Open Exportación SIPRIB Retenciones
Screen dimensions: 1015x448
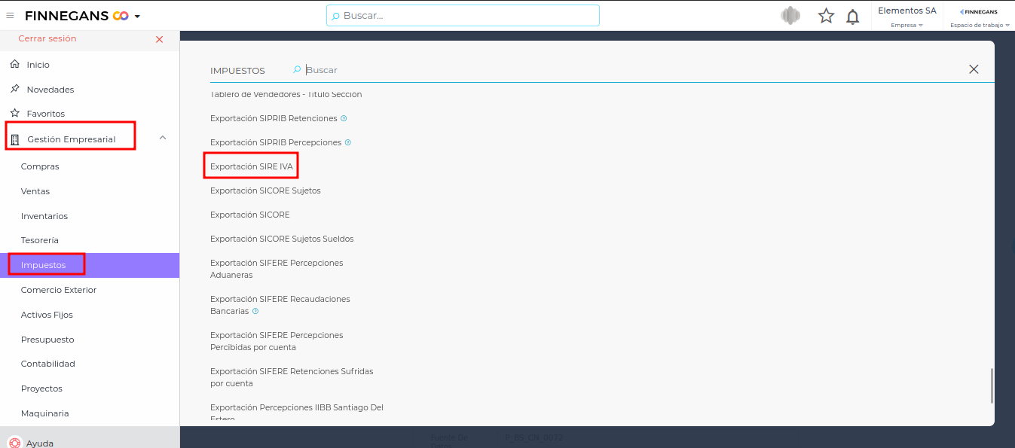[x=274, y=118]
